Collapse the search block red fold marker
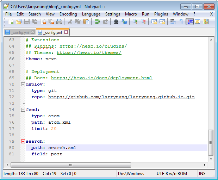Screen dimensions: 218x180 pyautogui.click(x=23, y=142)
